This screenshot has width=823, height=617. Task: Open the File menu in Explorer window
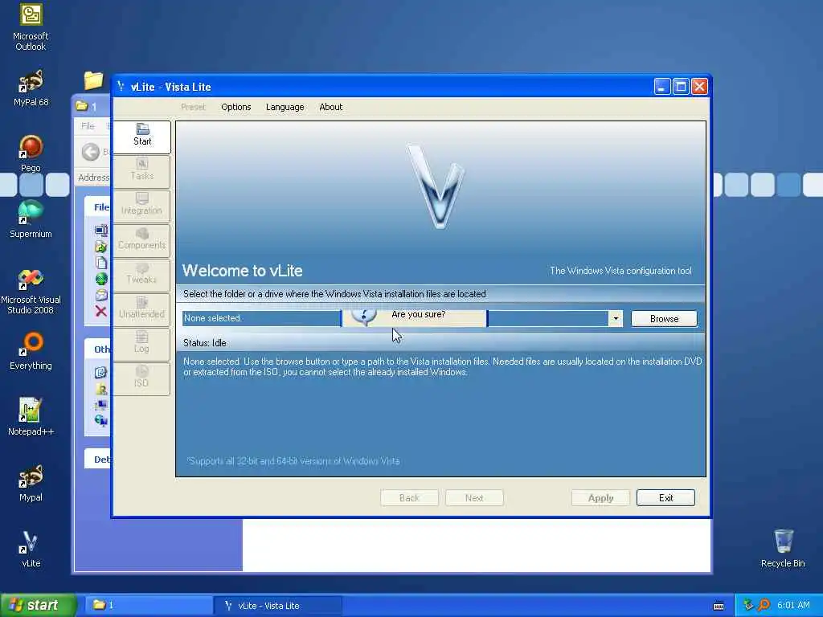pos(88,126)
